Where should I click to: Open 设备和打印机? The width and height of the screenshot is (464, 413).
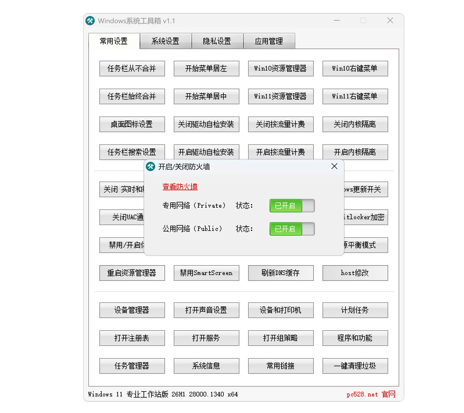click(x=281, y=310)
